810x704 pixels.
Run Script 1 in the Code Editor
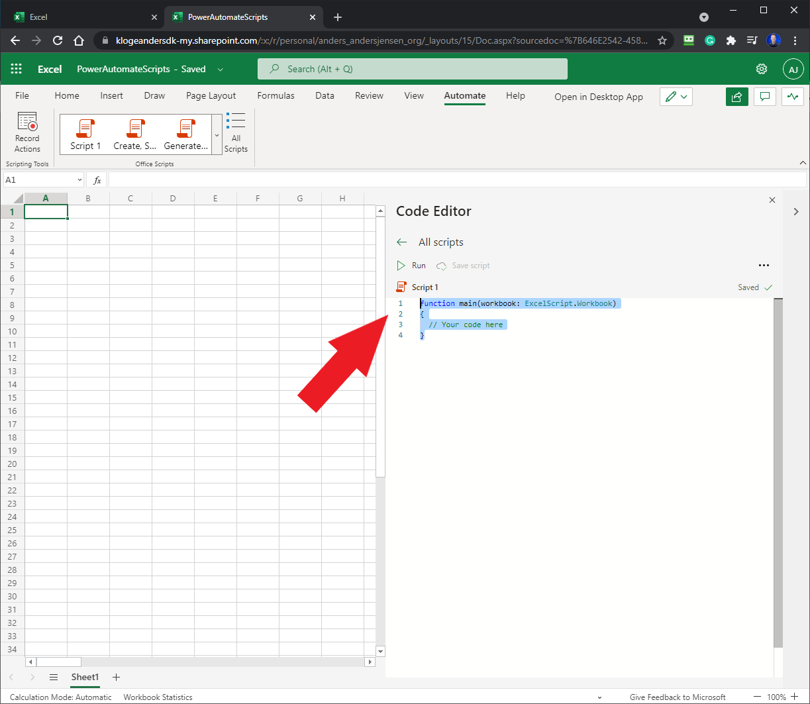coord(411,265)
